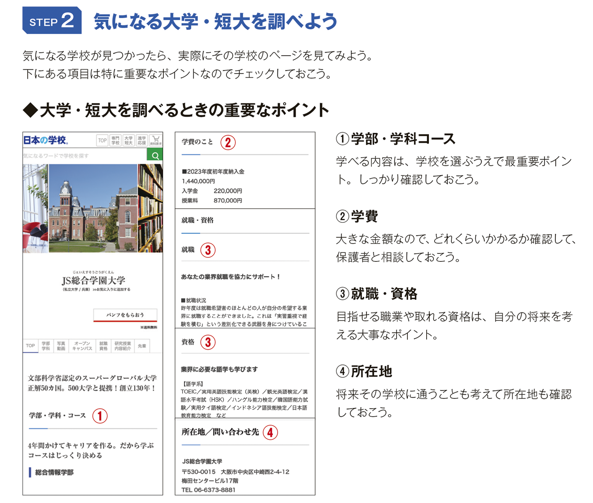Toggle the 大学短大 category selector
The width and height of the screenshot is (593, 503).
coord(128,140)
